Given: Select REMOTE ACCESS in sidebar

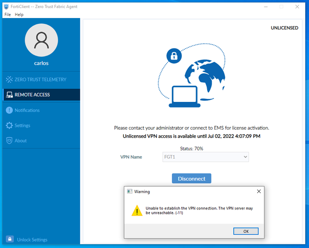Looking at the screenshot, I should 41,95.
